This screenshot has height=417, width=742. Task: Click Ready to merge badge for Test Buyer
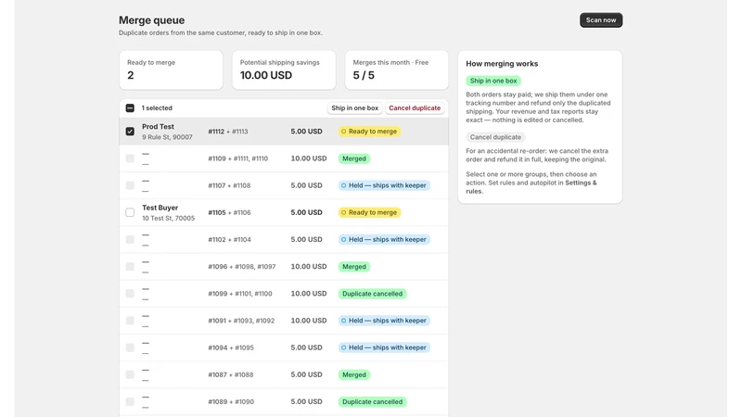pyautogui.click(x=369, y=212)
